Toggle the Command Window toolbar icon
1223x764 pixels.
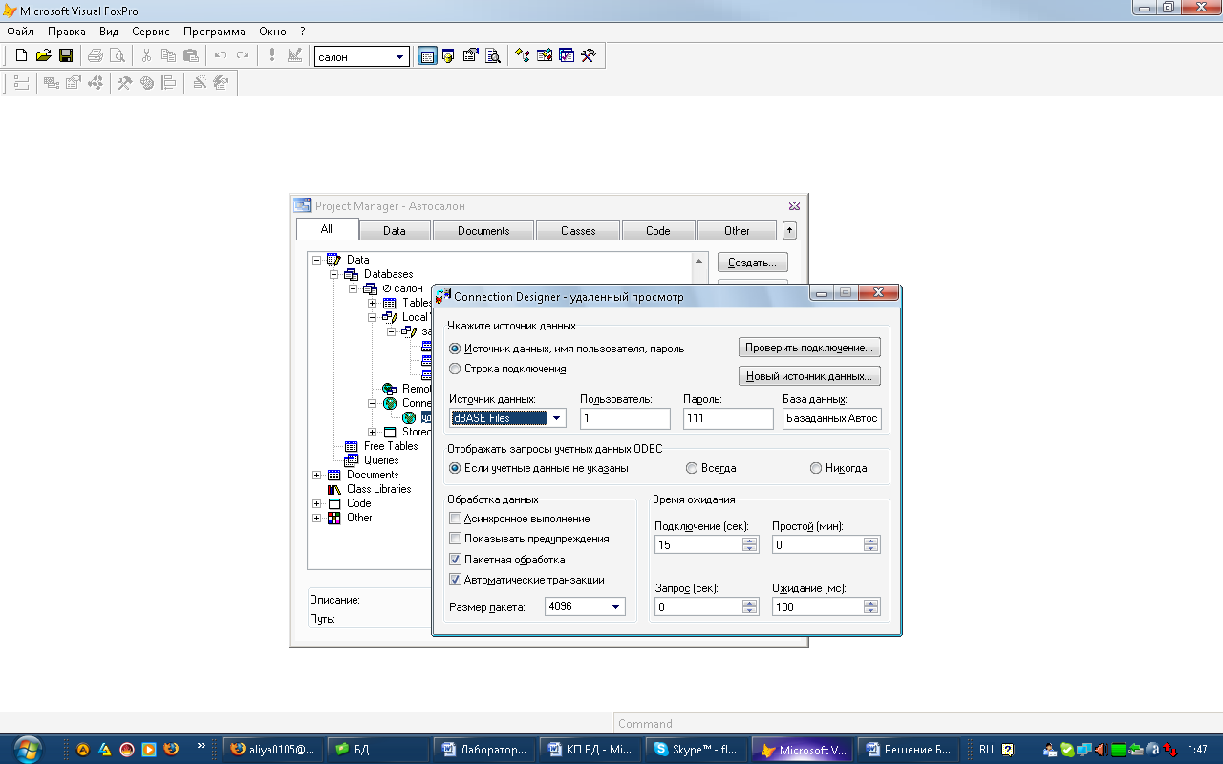[427, 56]
